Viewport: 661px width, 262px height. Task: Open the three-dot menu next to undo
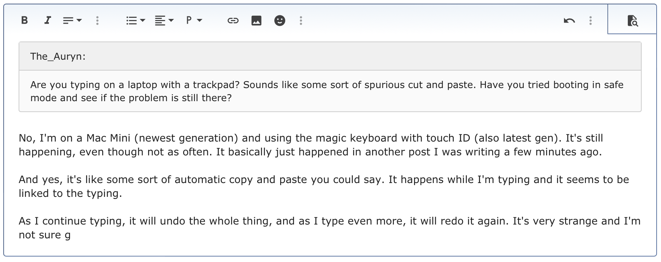590,20
